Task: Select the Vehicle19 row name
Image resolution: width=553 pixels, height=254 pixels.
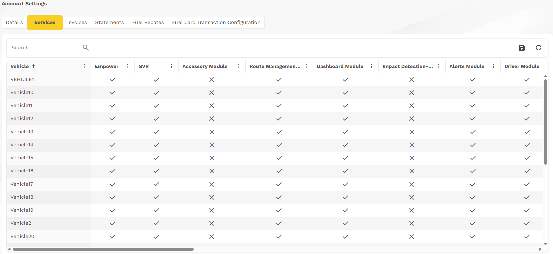Action: coord(22,210)
